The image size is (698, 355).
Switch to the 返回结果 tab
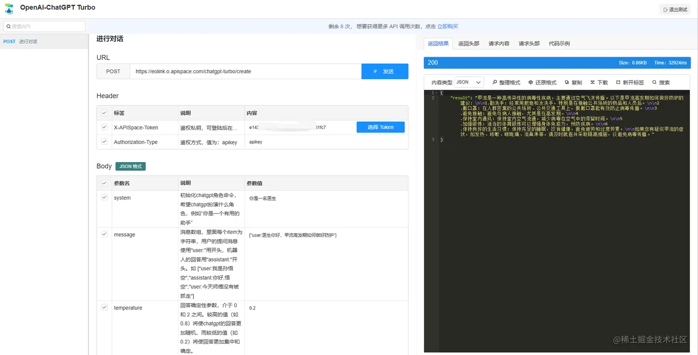[438, 44]
